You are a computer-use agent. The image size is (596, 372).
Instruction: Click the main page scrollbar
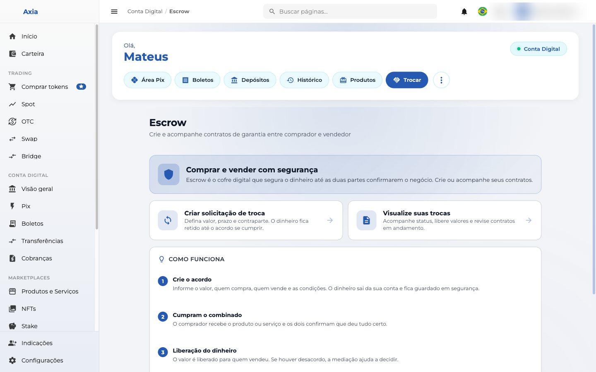[594, 159]
